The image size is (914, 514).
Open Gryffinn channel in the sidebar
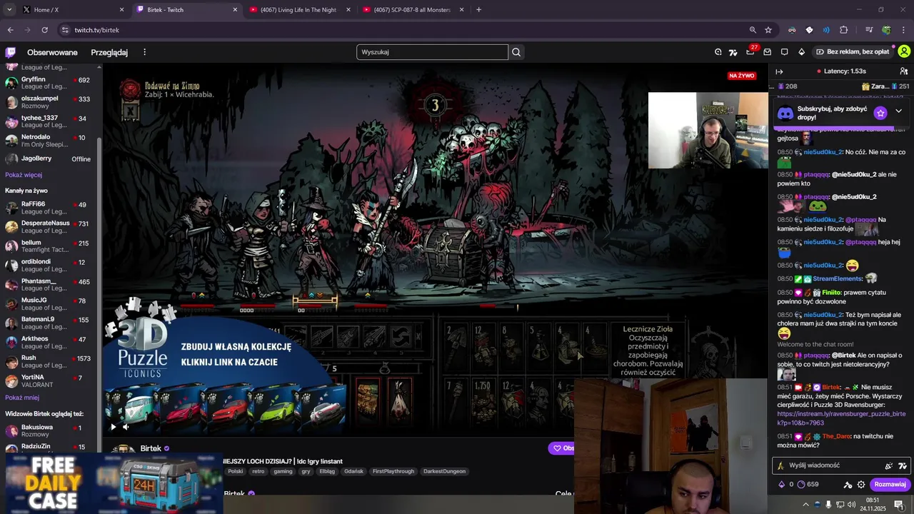tap(50, 84)
